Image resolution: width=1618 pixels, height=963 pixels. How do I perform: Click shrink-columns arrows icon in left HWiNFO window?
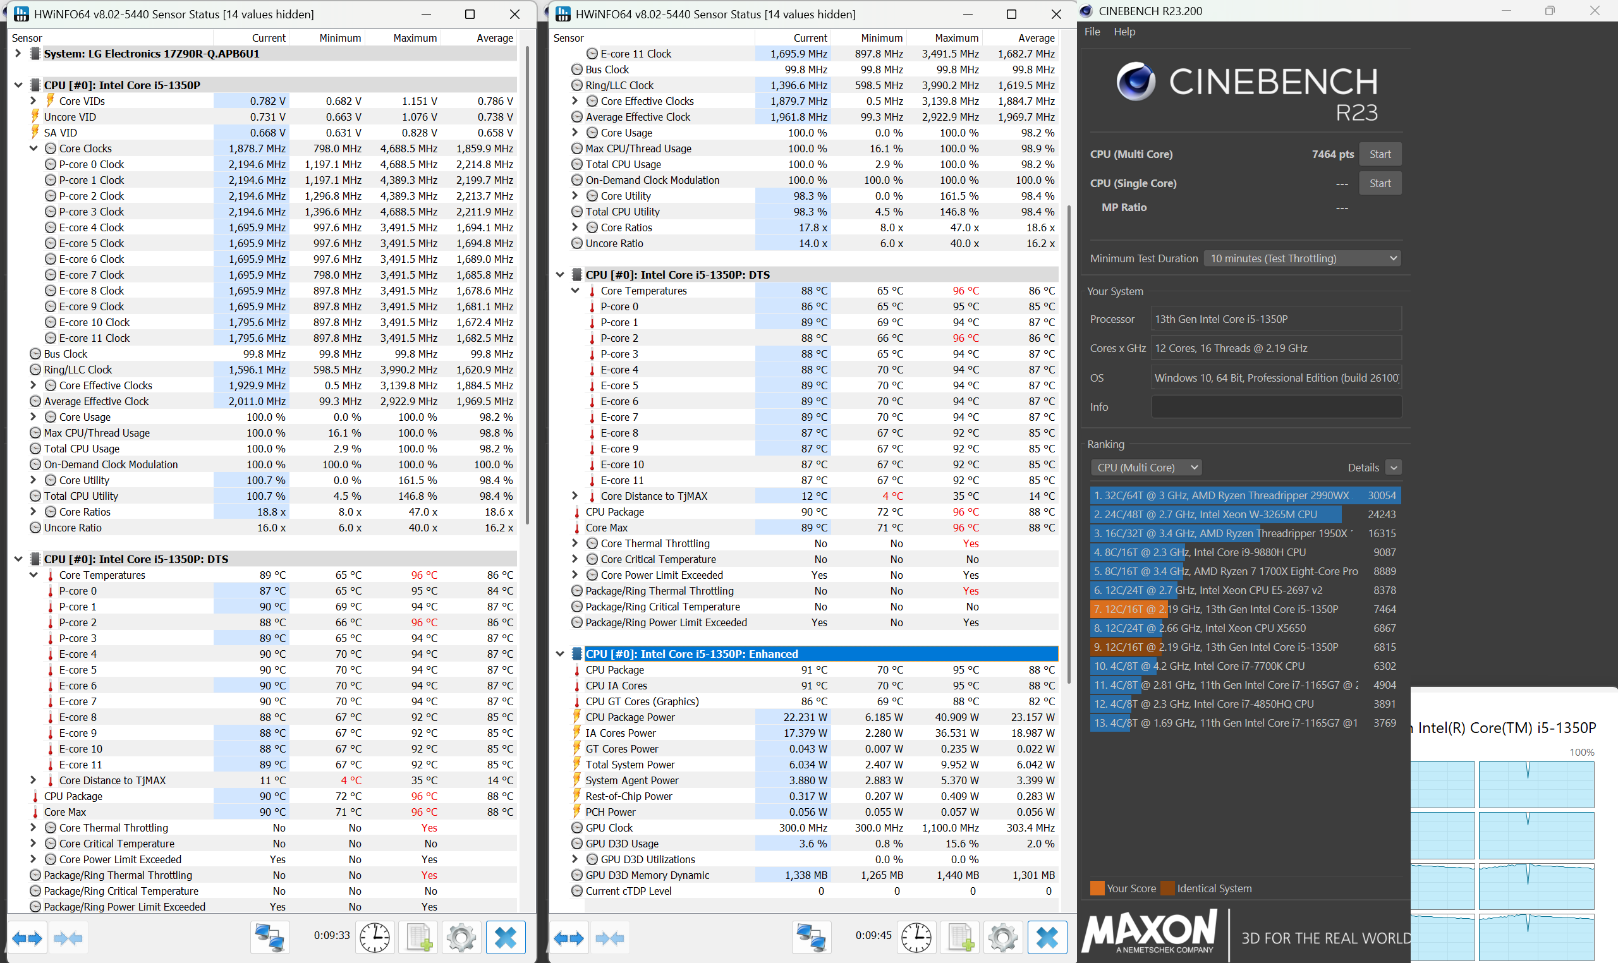[68, 938]
